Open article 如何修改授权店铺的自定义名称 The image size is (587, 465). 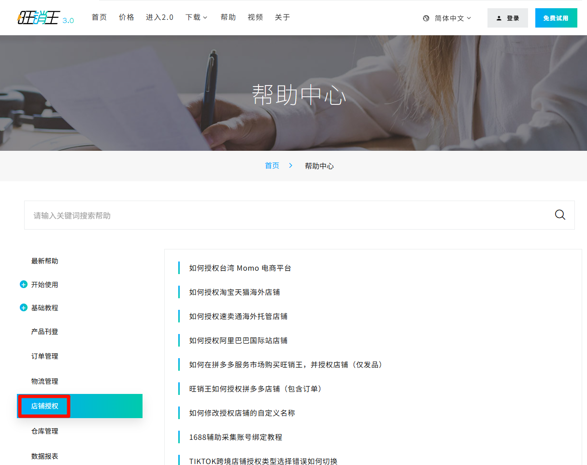242,413
